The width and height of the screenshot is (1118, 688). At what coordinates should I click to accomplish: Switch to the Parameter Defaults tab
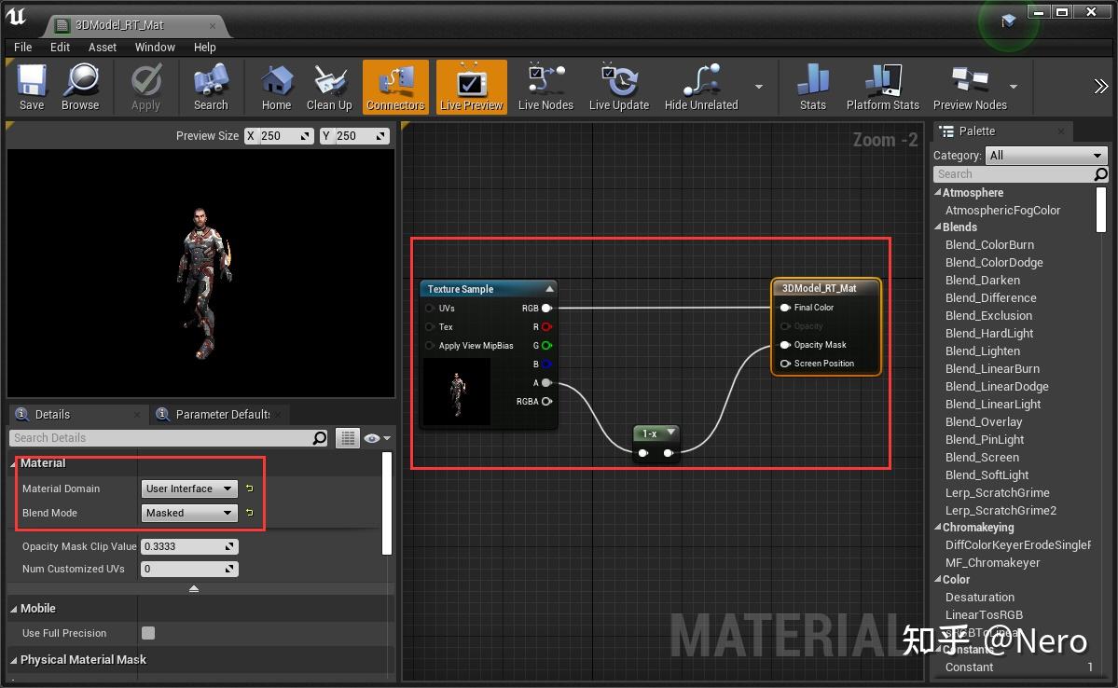click(219, 414)
